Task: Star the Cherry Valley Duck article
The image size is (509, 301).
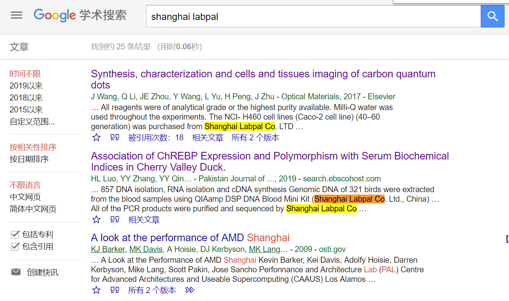Action: click(x=96, y=220)
